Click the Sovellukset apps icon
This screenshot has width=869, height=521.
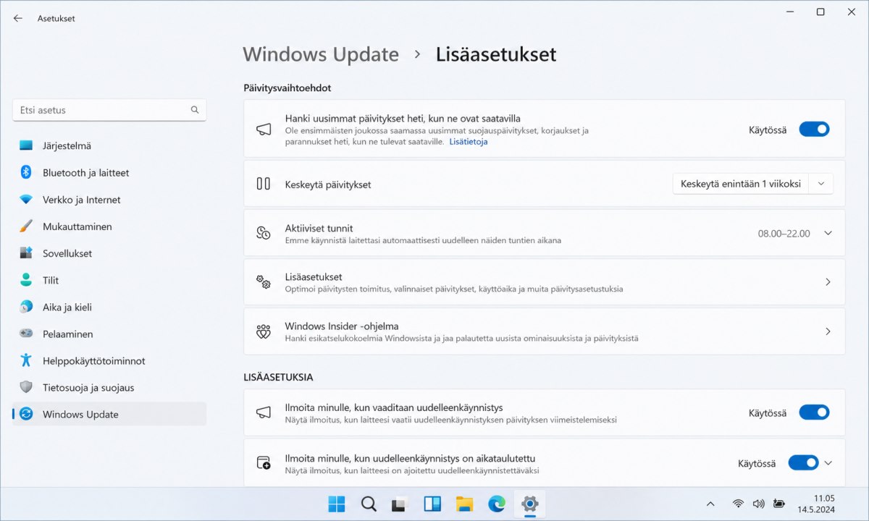pos(26,253)
